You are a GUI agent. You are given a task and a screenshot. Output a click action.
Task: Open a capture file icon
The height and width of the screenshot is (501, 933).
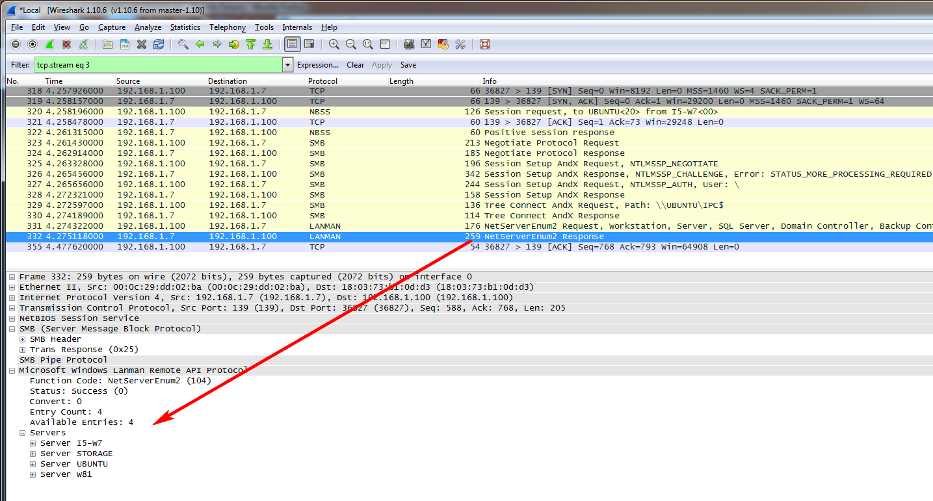tap(108, 44)
